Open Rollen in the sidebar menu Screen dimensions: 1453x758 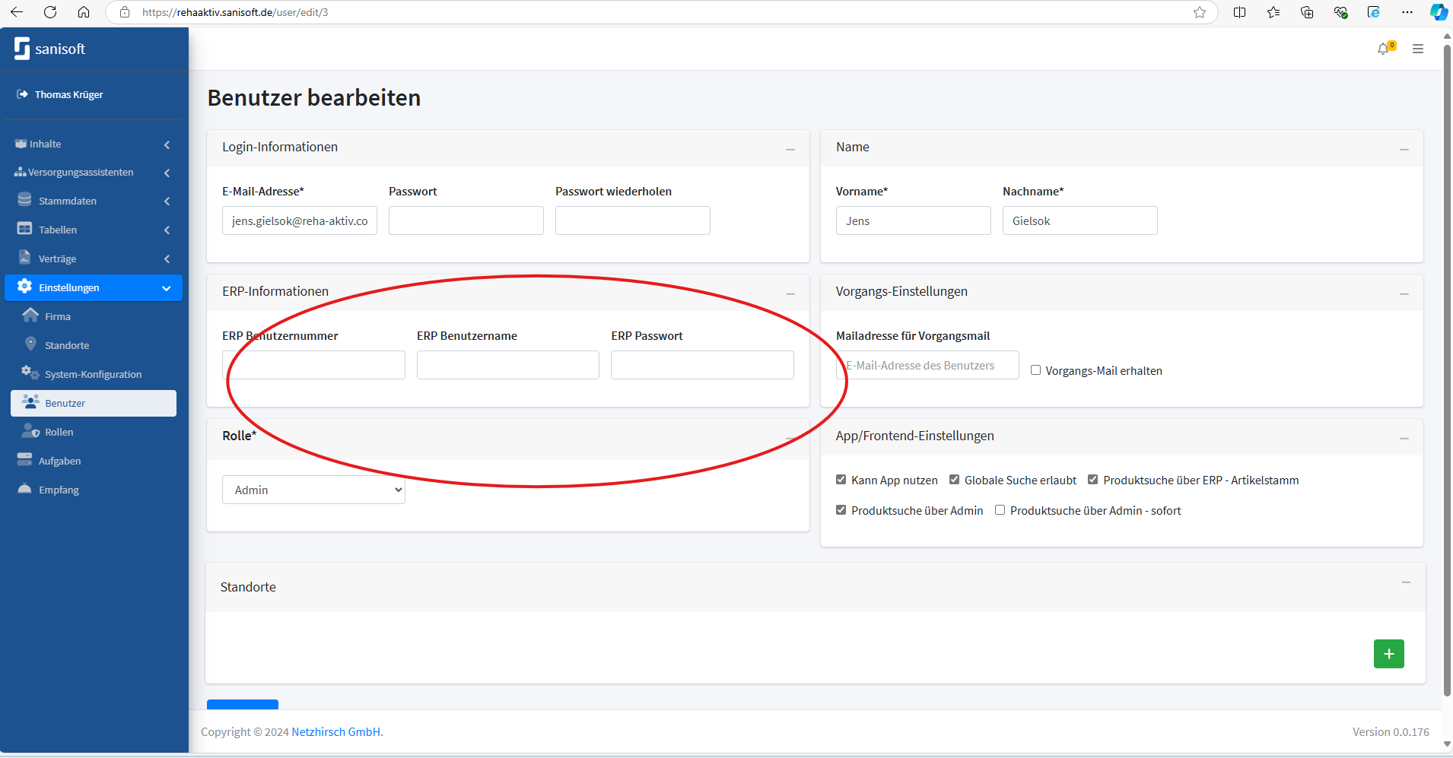pyautogui.click(x=59, y=432)
